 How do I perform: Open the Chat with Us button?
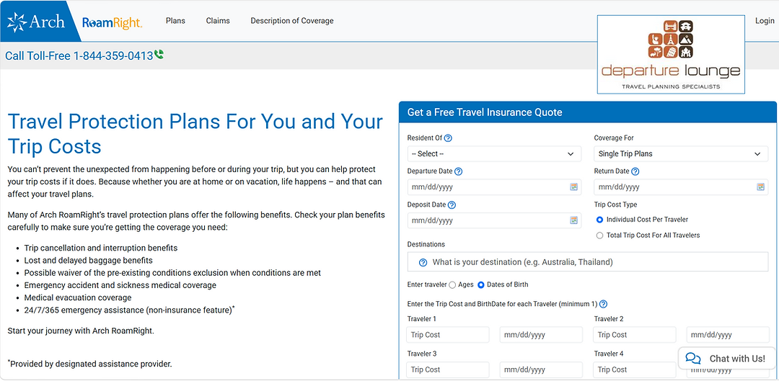tap(727, 359)
